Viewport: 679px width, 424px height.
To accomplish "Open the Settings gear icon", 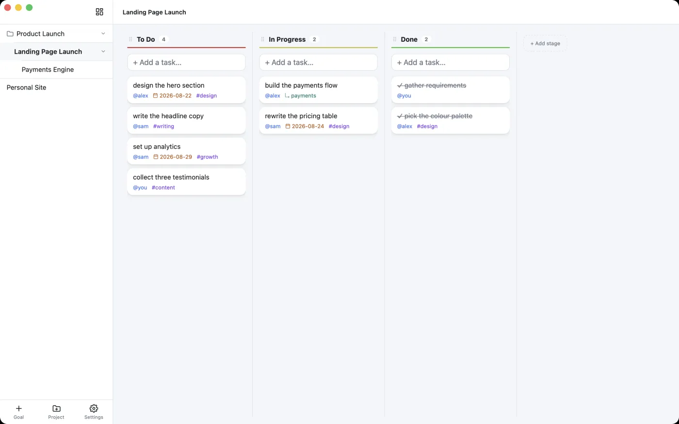I will [x=94, y=408].
